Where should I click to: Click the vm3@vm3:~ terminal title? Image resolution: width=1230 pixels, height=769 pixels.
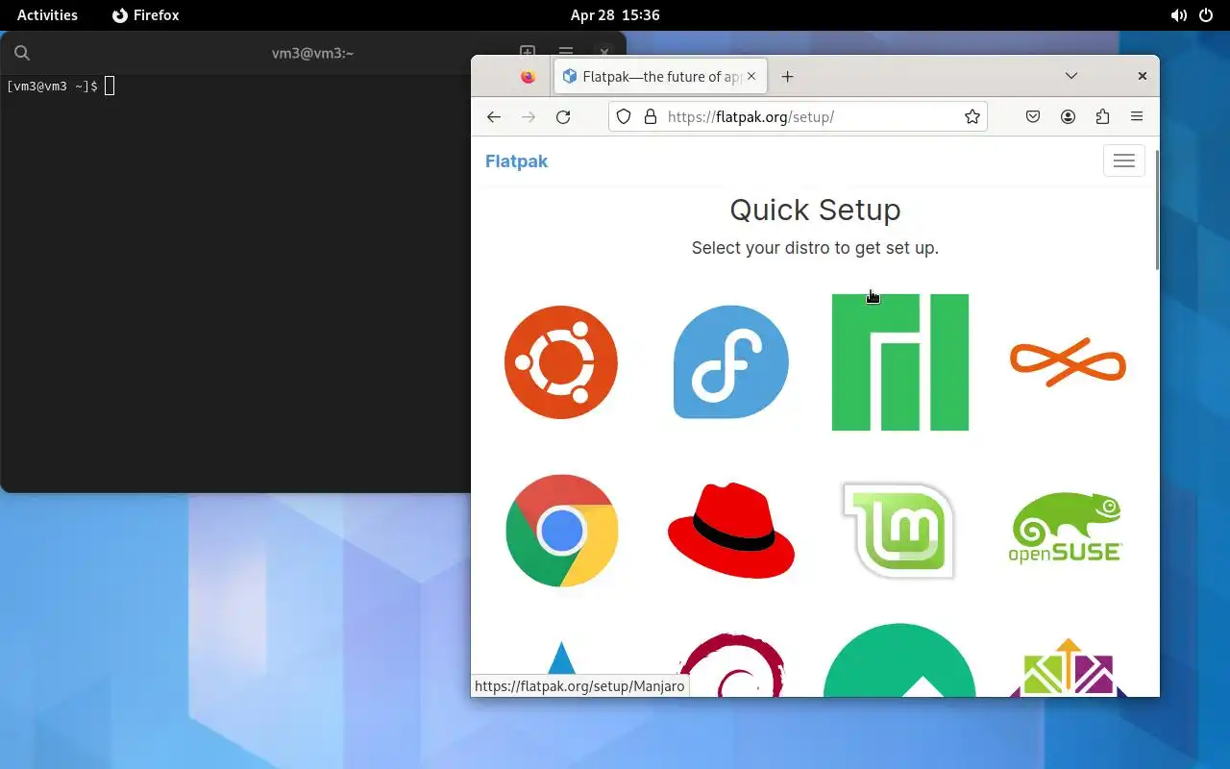click(312, 53)
